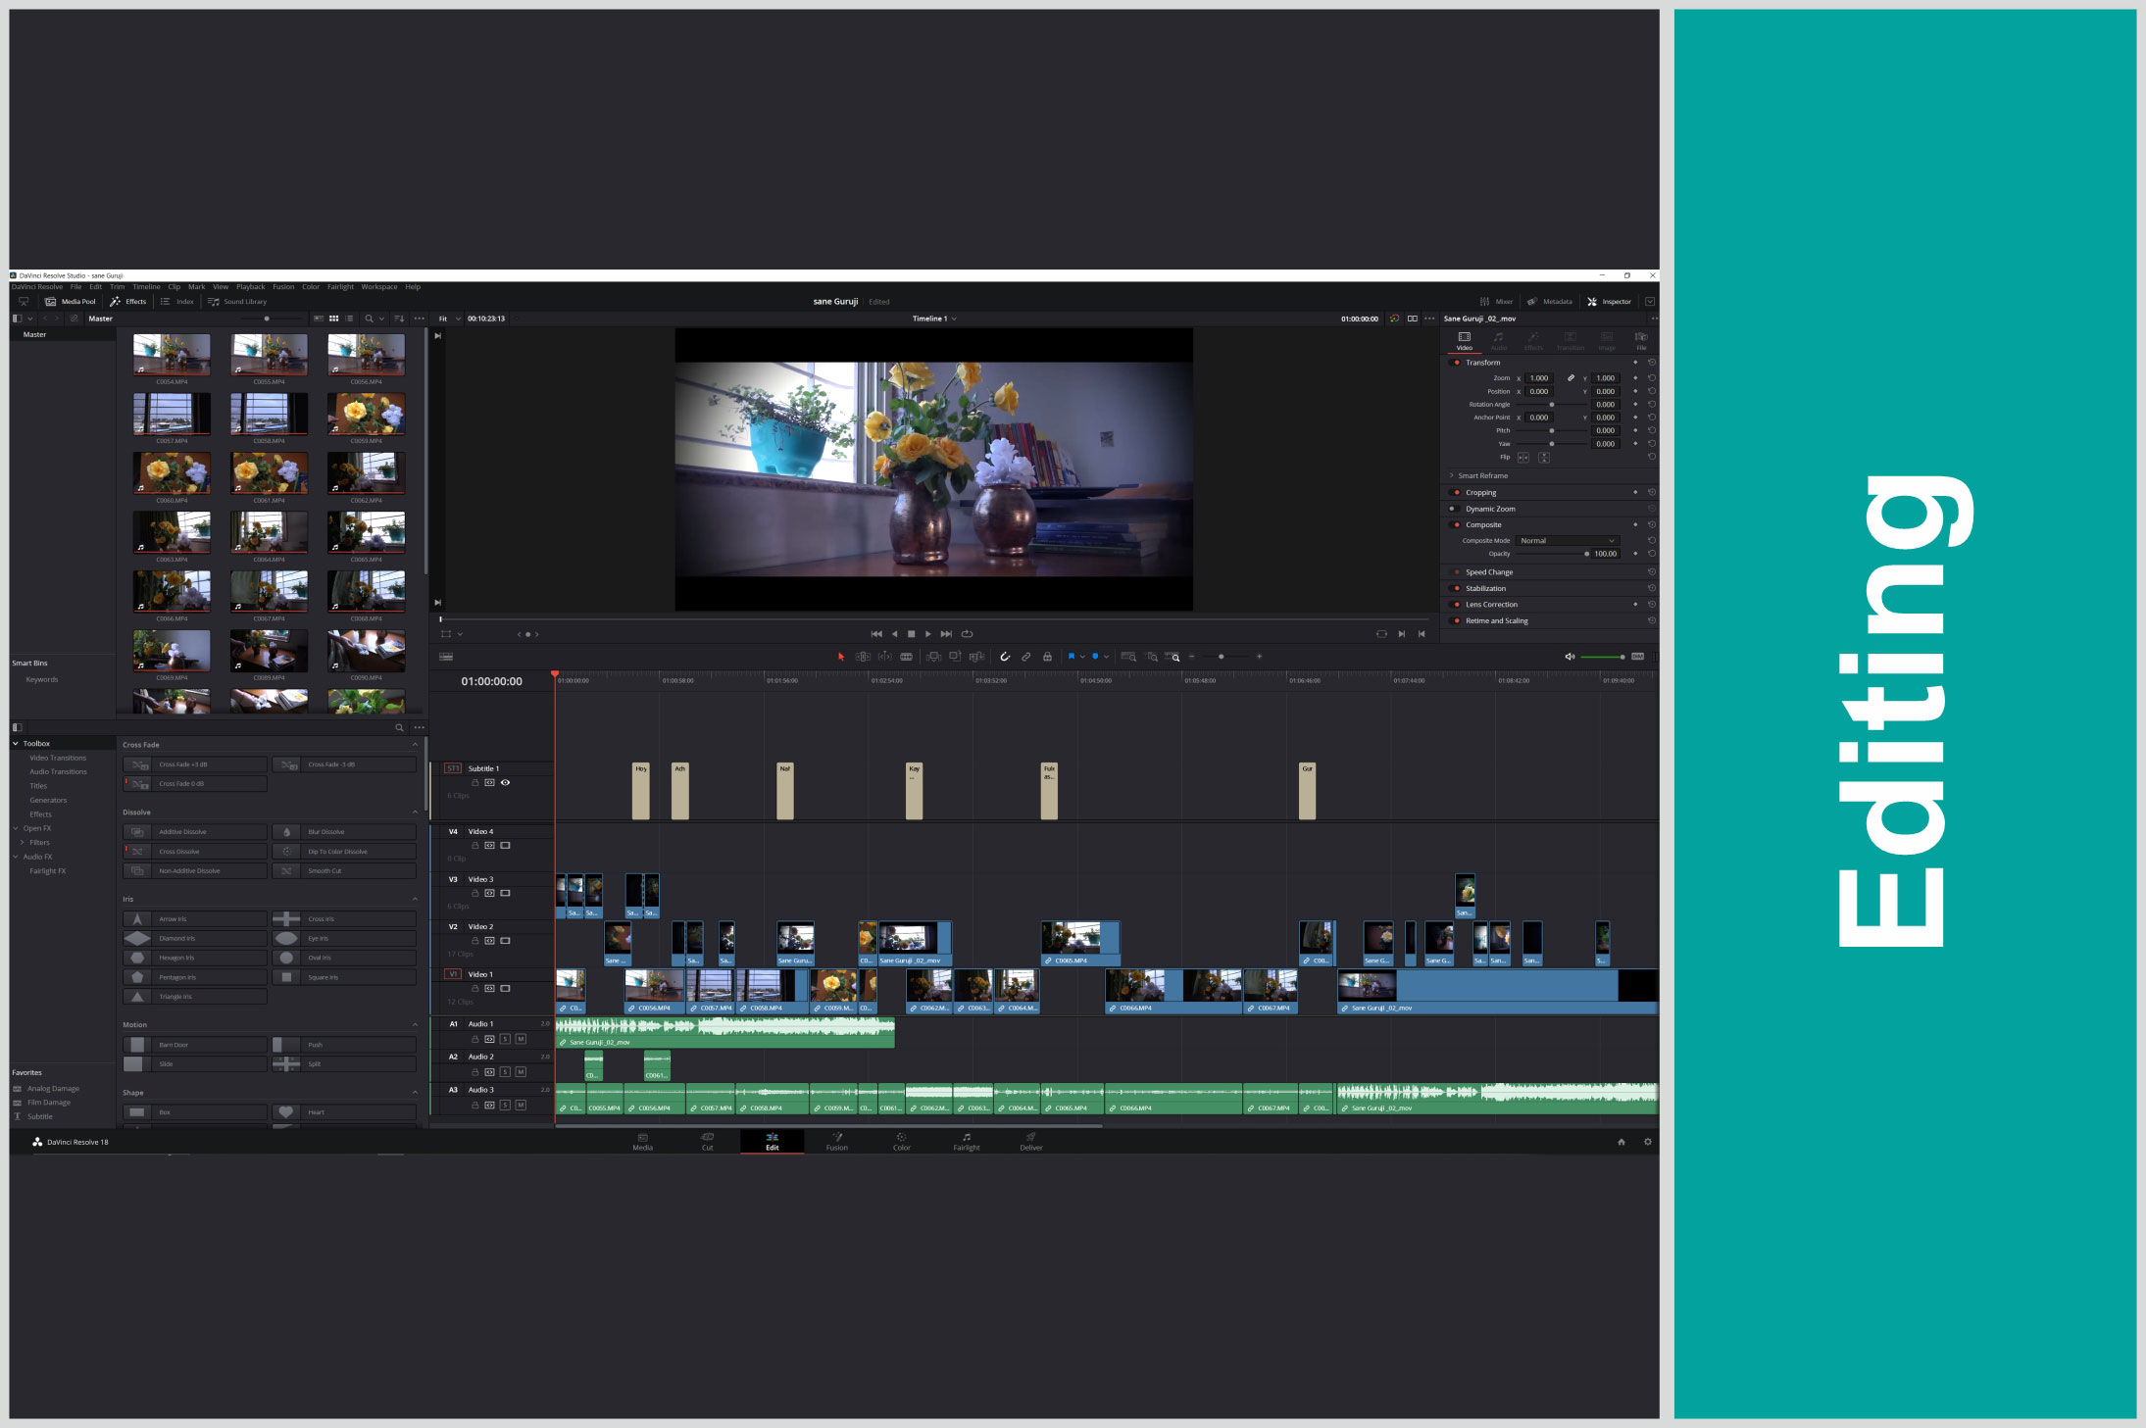
Task: Open the Playback menu
Action: (x=250, y=287)
